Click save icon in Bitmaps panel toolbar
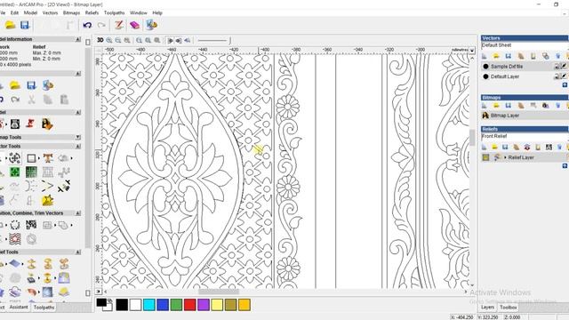 [x=508, y=105]
